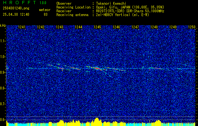Click the 'Receiving antenna' label
The image size is (198, 126).
pos(72,15)
